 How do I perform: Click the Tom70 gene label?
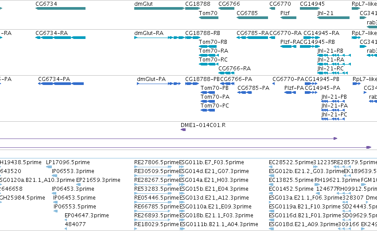[x=208, y=13]
